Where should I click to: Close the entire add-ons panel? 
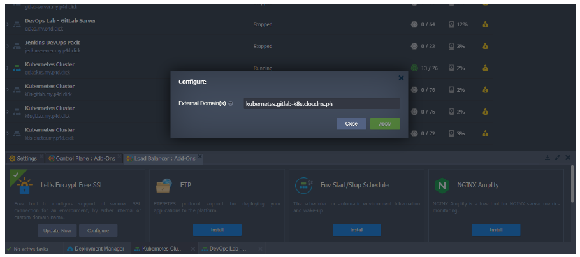coord(568,158)
